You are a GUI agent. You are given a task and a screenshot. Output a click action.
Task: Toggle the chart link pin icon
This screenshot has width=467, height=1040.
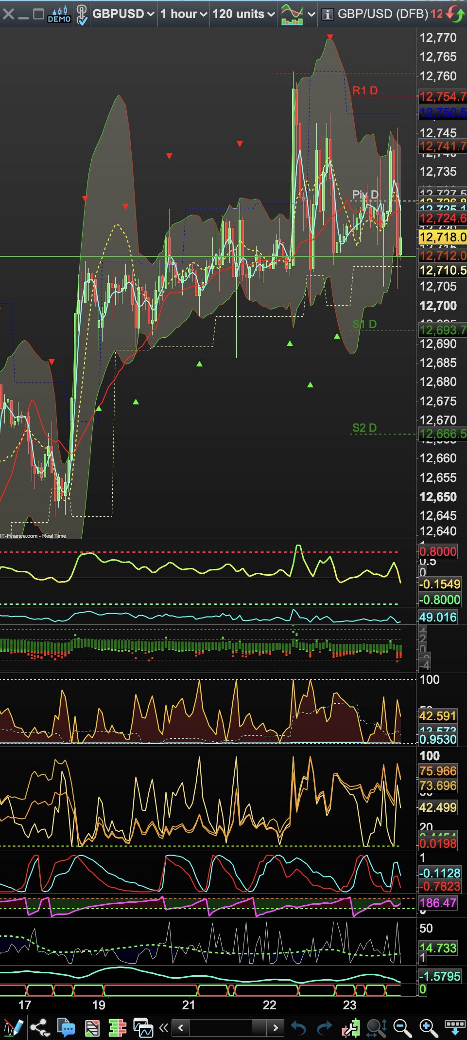pos(82,15)
